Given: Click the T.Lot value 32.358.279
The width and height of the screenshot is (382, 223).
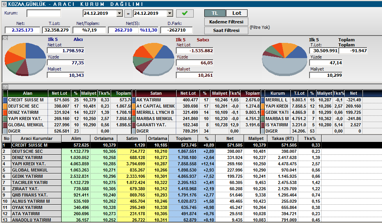Looking at the screenshot, I should point(56,30).
